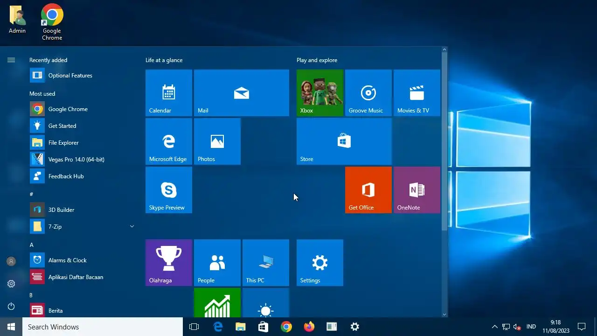Click the IND language indicator

pos(531,327)
